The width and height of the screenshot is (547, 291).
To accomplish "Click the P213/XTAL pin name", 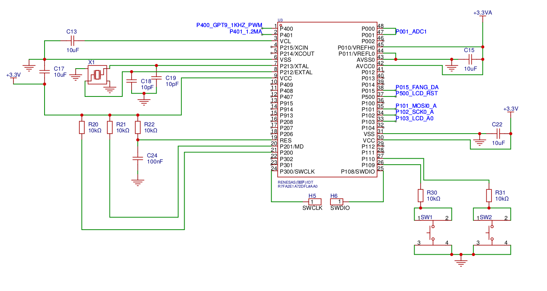I will coord(294,66).
